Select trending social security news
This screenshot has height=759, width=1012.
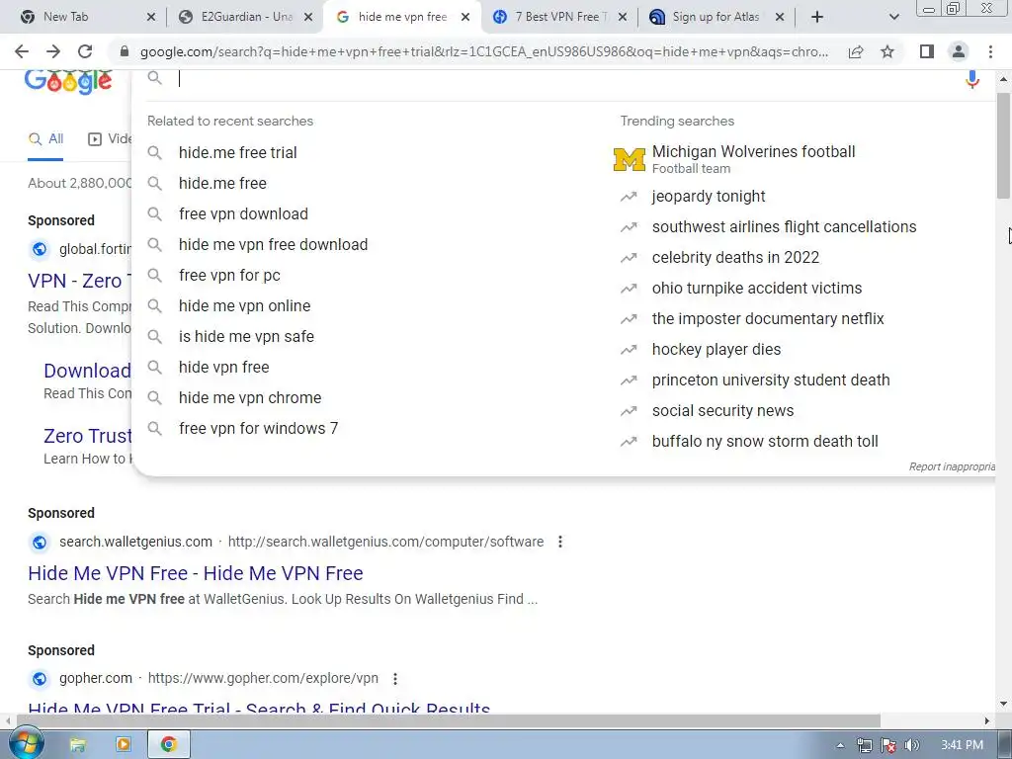coord(722,410)
